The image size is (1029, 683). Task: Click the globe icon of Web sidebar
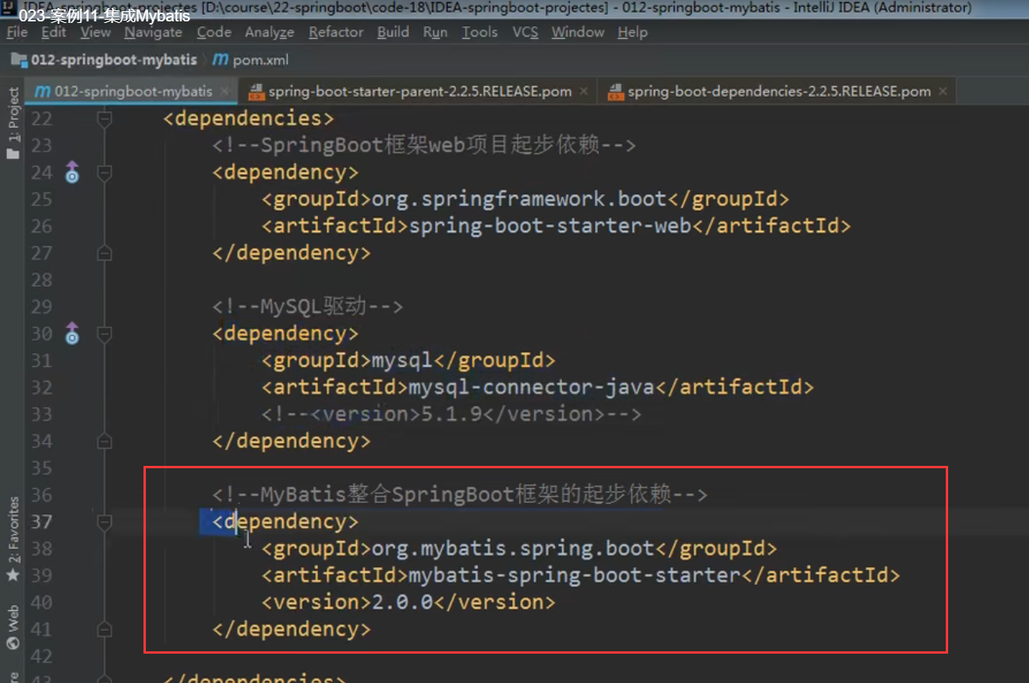[13, 645]
